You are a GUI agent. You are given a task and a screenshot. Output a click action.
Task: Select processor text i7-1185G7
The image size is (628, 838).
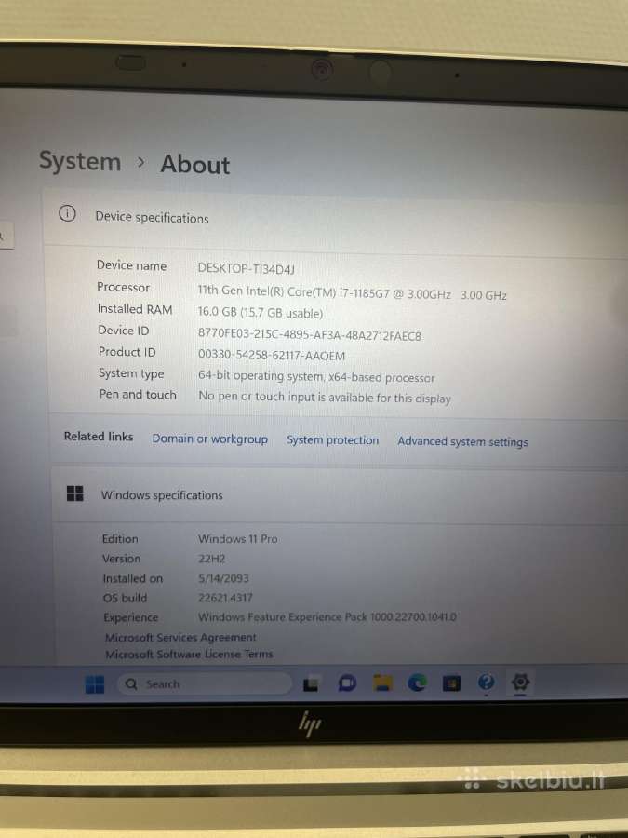[x=364, y=293]
